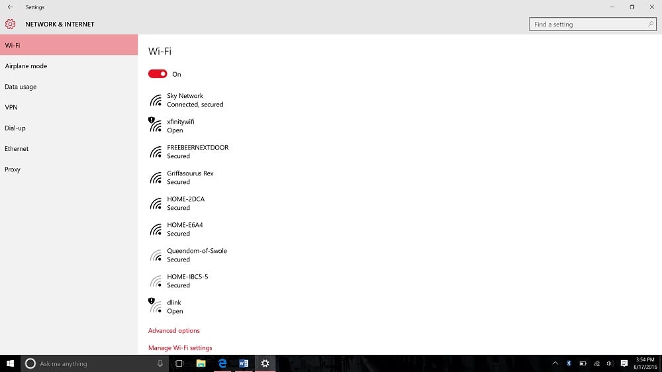Select the HOME-2DCA network name
The height and width of the screenshot is (372, 662).
click(186, 199)
